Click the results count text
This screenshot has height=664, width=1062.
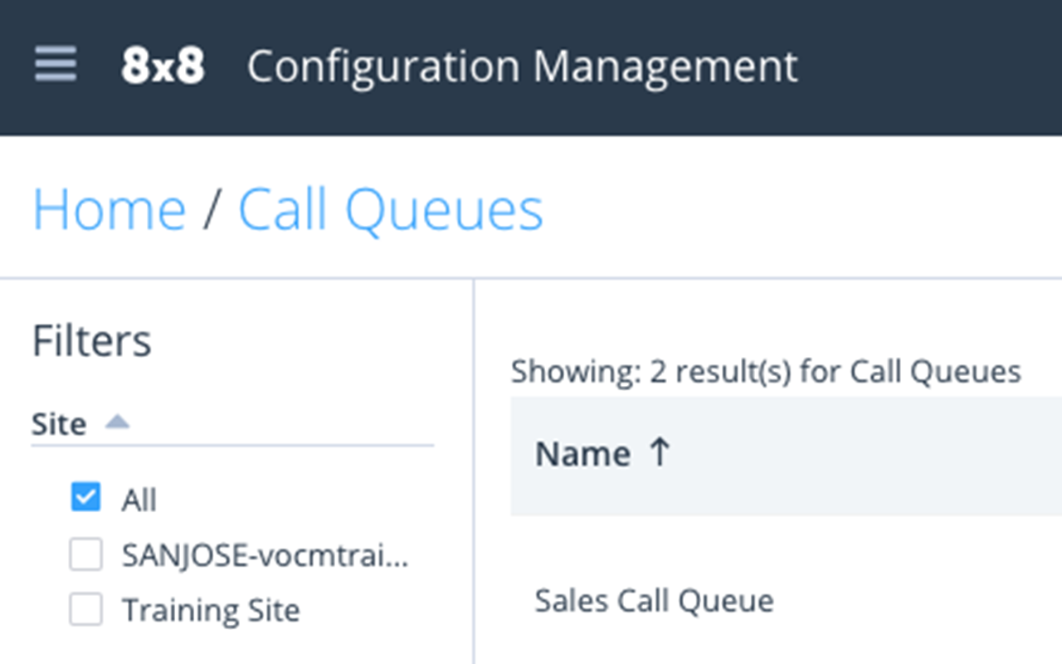[x=766, y=371]
